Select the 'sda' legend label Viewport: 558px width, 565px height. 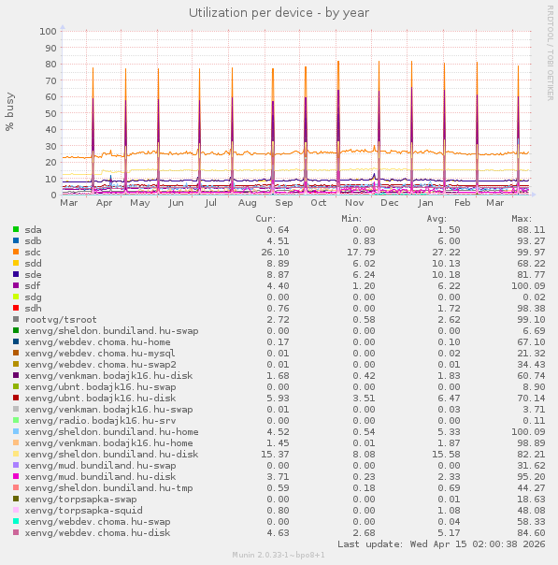(33, 230)
